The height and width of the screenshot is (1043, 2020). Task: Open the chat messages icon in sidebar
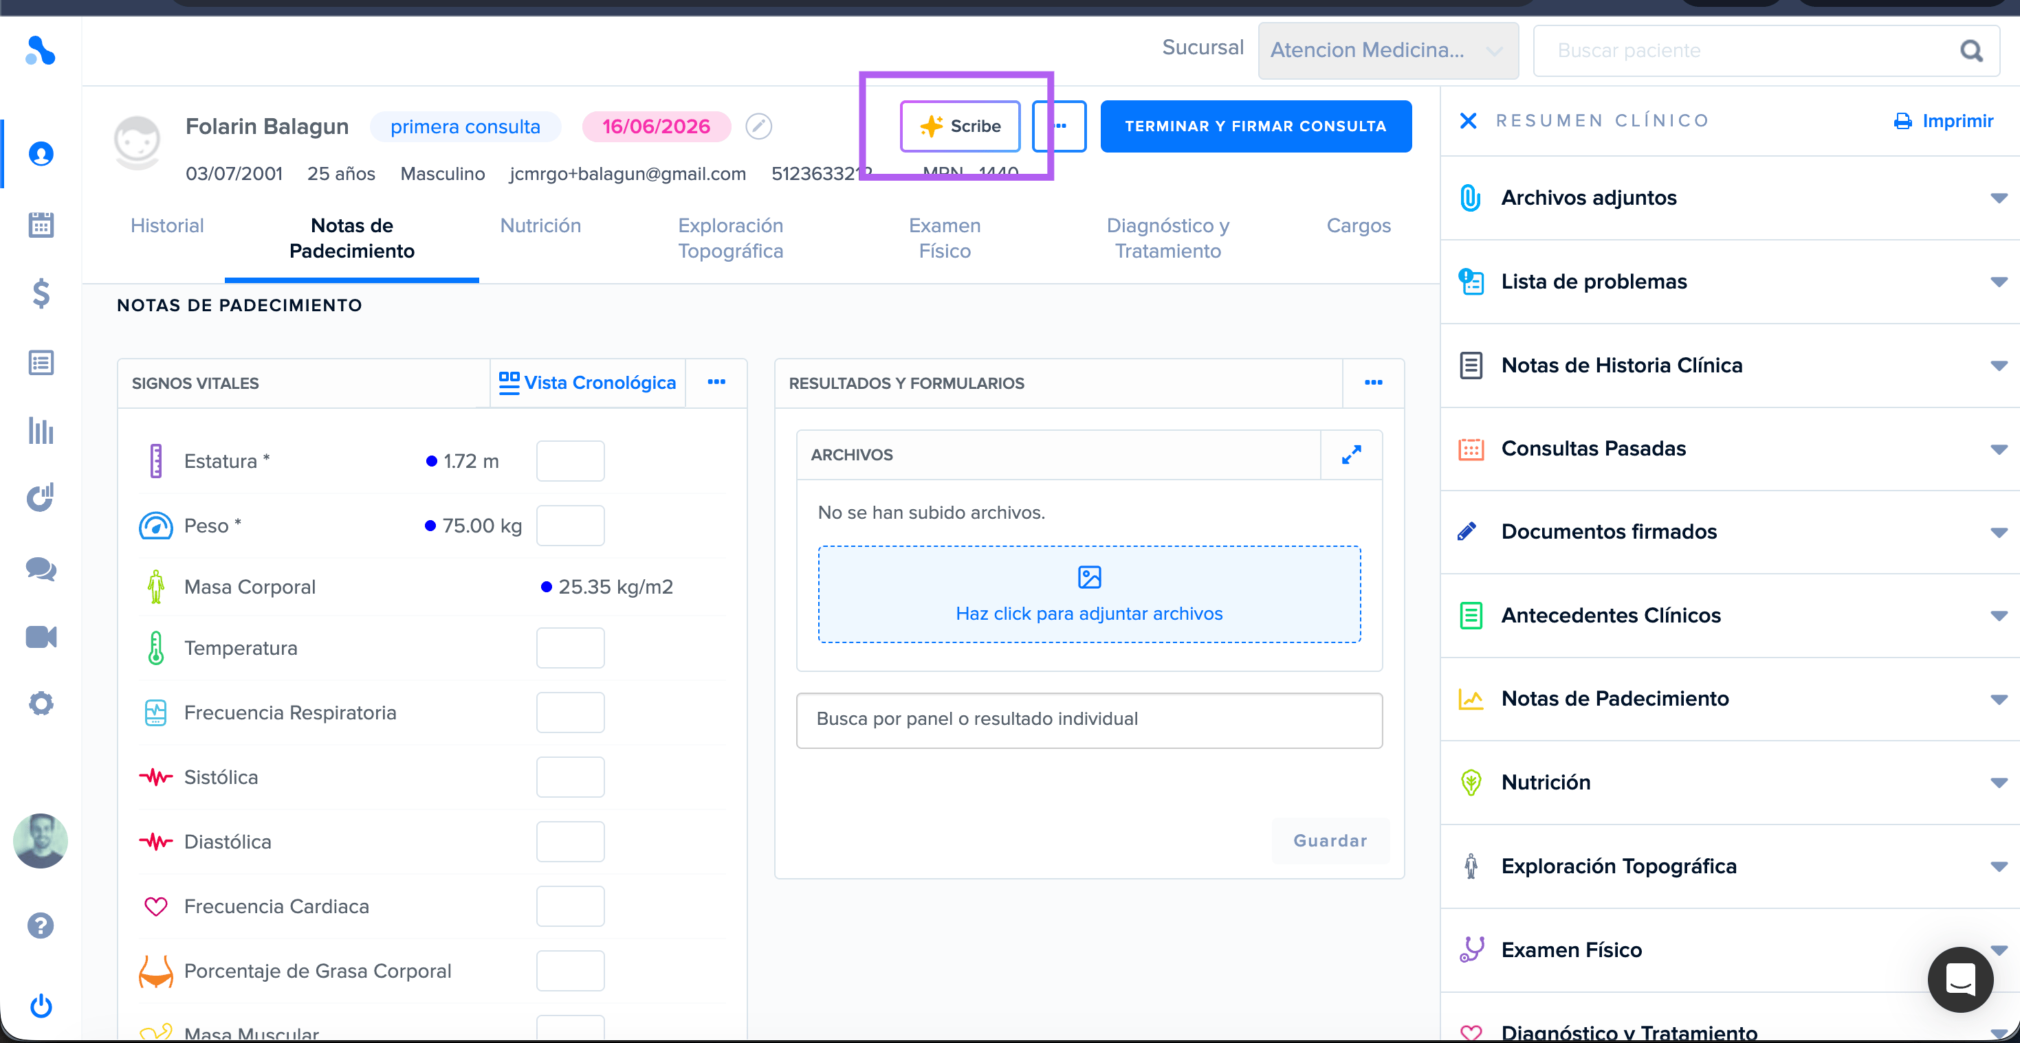[41, 569]
